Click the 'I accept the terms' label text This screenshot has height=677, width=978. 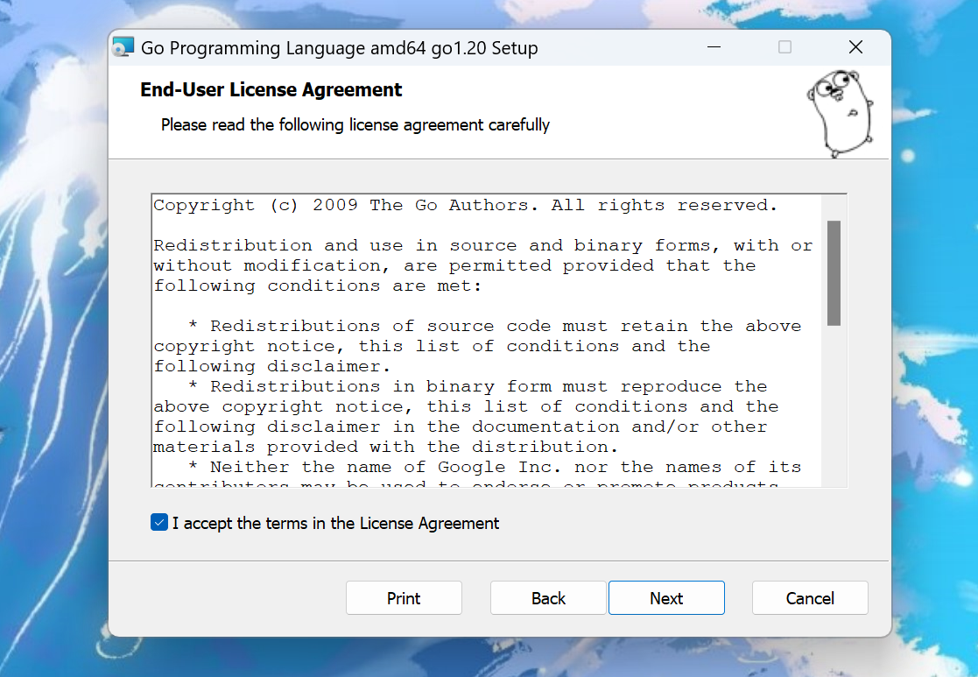(x=335, y=523)
